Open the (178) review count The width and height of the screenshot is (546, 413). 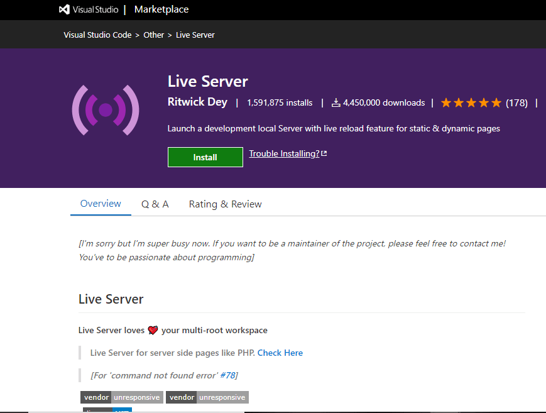(x=516, y=103)
